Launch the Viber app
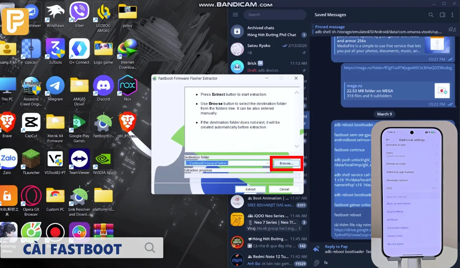 tap(79, 12)
